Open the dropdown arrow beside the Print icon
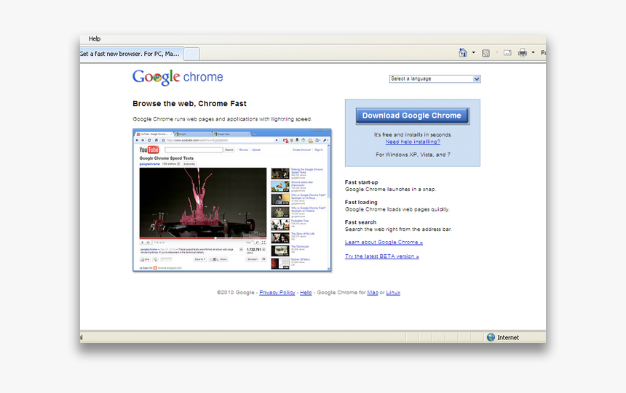 pos(533,52)
